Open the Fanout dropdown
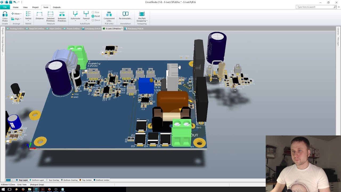 [x=86, y=16]
